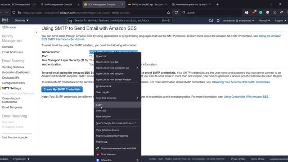Open the English (US) language dropdown
The image size is (288, 162).
tap(21, 159)
